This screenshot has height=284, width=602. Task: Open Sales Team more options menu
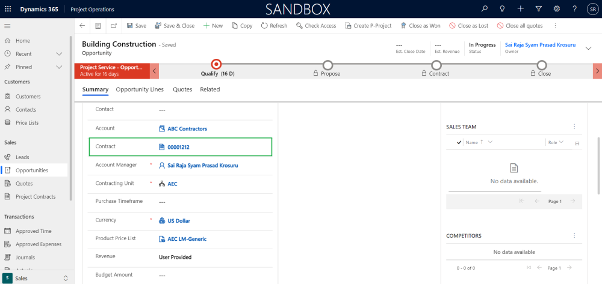574,126
